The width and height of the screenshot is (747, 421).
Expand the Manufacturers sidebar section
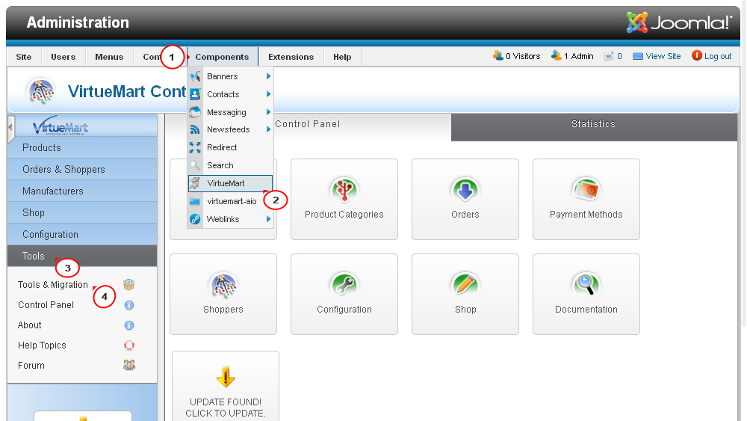coord(82,191)
